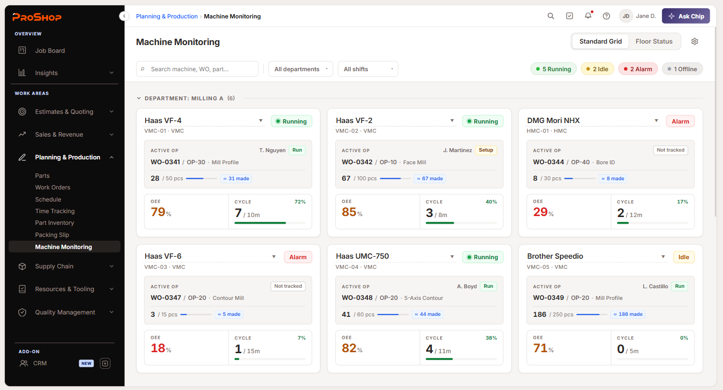
Task: Open the Haas VF-6 machine dropdown
Action: [x=274, y=256]
